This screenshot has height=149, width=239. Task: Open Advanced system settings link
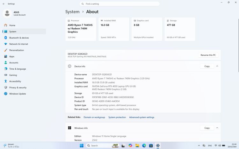click(x=141, y=117)
